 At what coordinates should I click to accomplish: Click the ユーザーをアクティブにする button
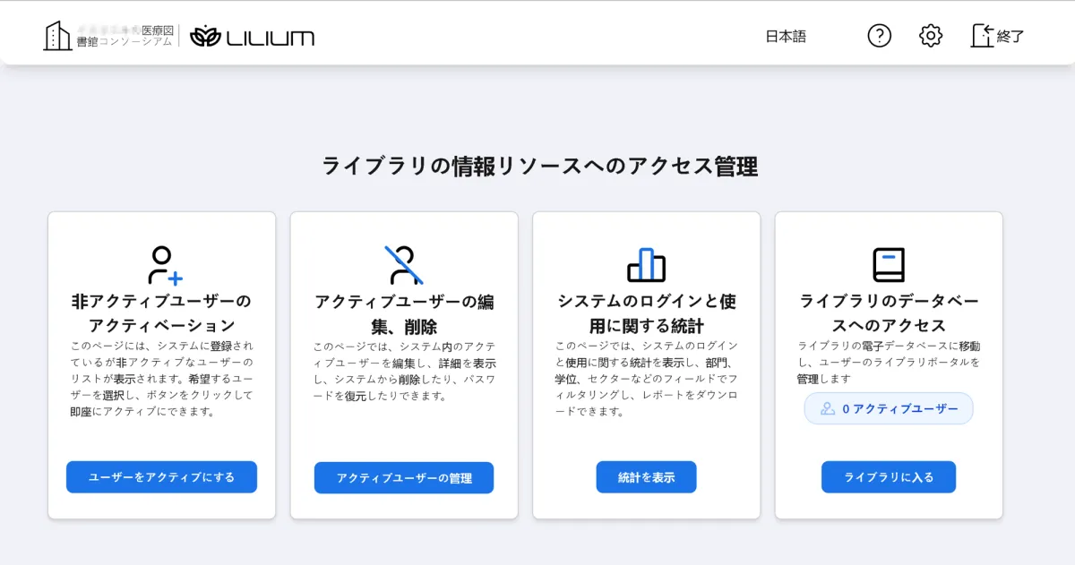coord(161,477)
